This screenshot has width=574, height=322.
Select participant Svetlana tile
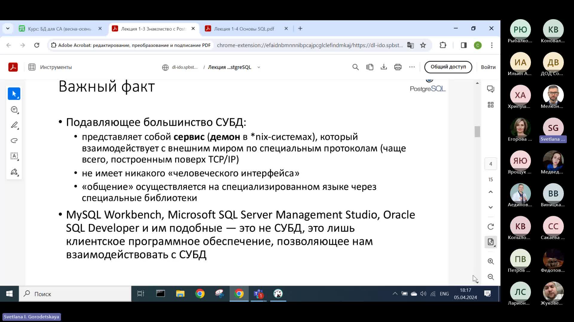pos(553,131)
